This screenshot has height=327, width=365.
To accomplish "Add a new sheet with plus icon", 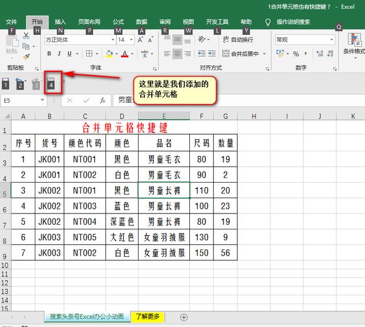I will click(184, 317).
